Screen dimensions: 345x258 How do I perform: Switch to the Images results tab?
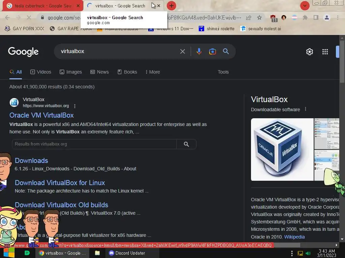pyautogui.click(x=71, y=72)
